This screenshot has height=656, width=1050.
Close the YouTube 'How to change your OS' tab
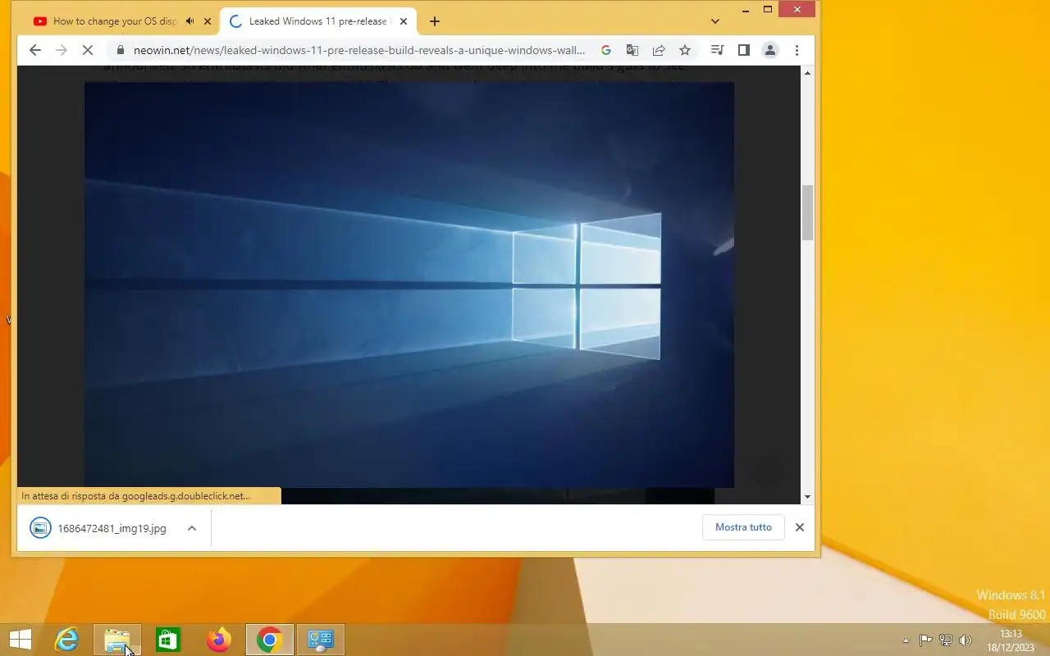[x=208, y=21]
